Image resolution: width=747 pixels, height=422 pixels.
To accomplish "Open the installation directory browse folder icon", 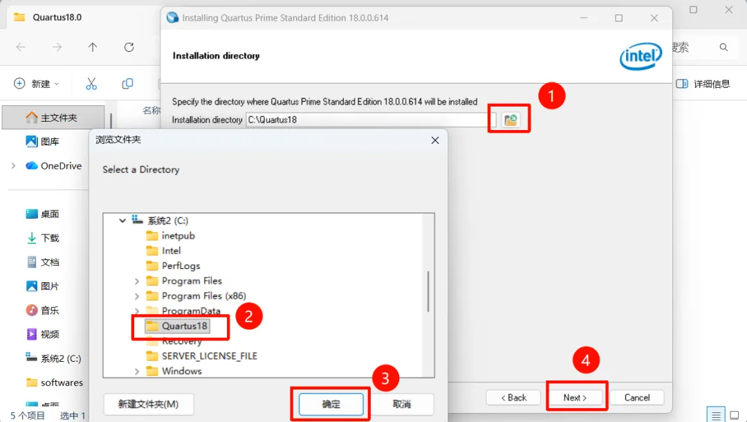I will click(x=510, y=120).
